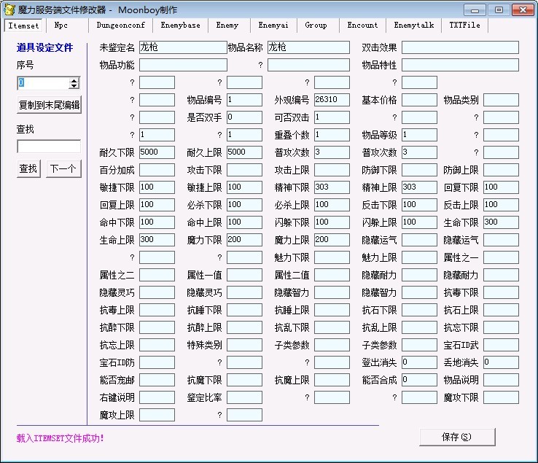Image resolution: width=538 pixels, height=463 pixels.
Task: Go to the Enemyai tab
Action: coord(273,26)
